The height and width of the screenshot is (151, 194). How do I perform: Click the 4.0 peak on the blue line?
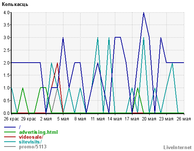(144, 13)
